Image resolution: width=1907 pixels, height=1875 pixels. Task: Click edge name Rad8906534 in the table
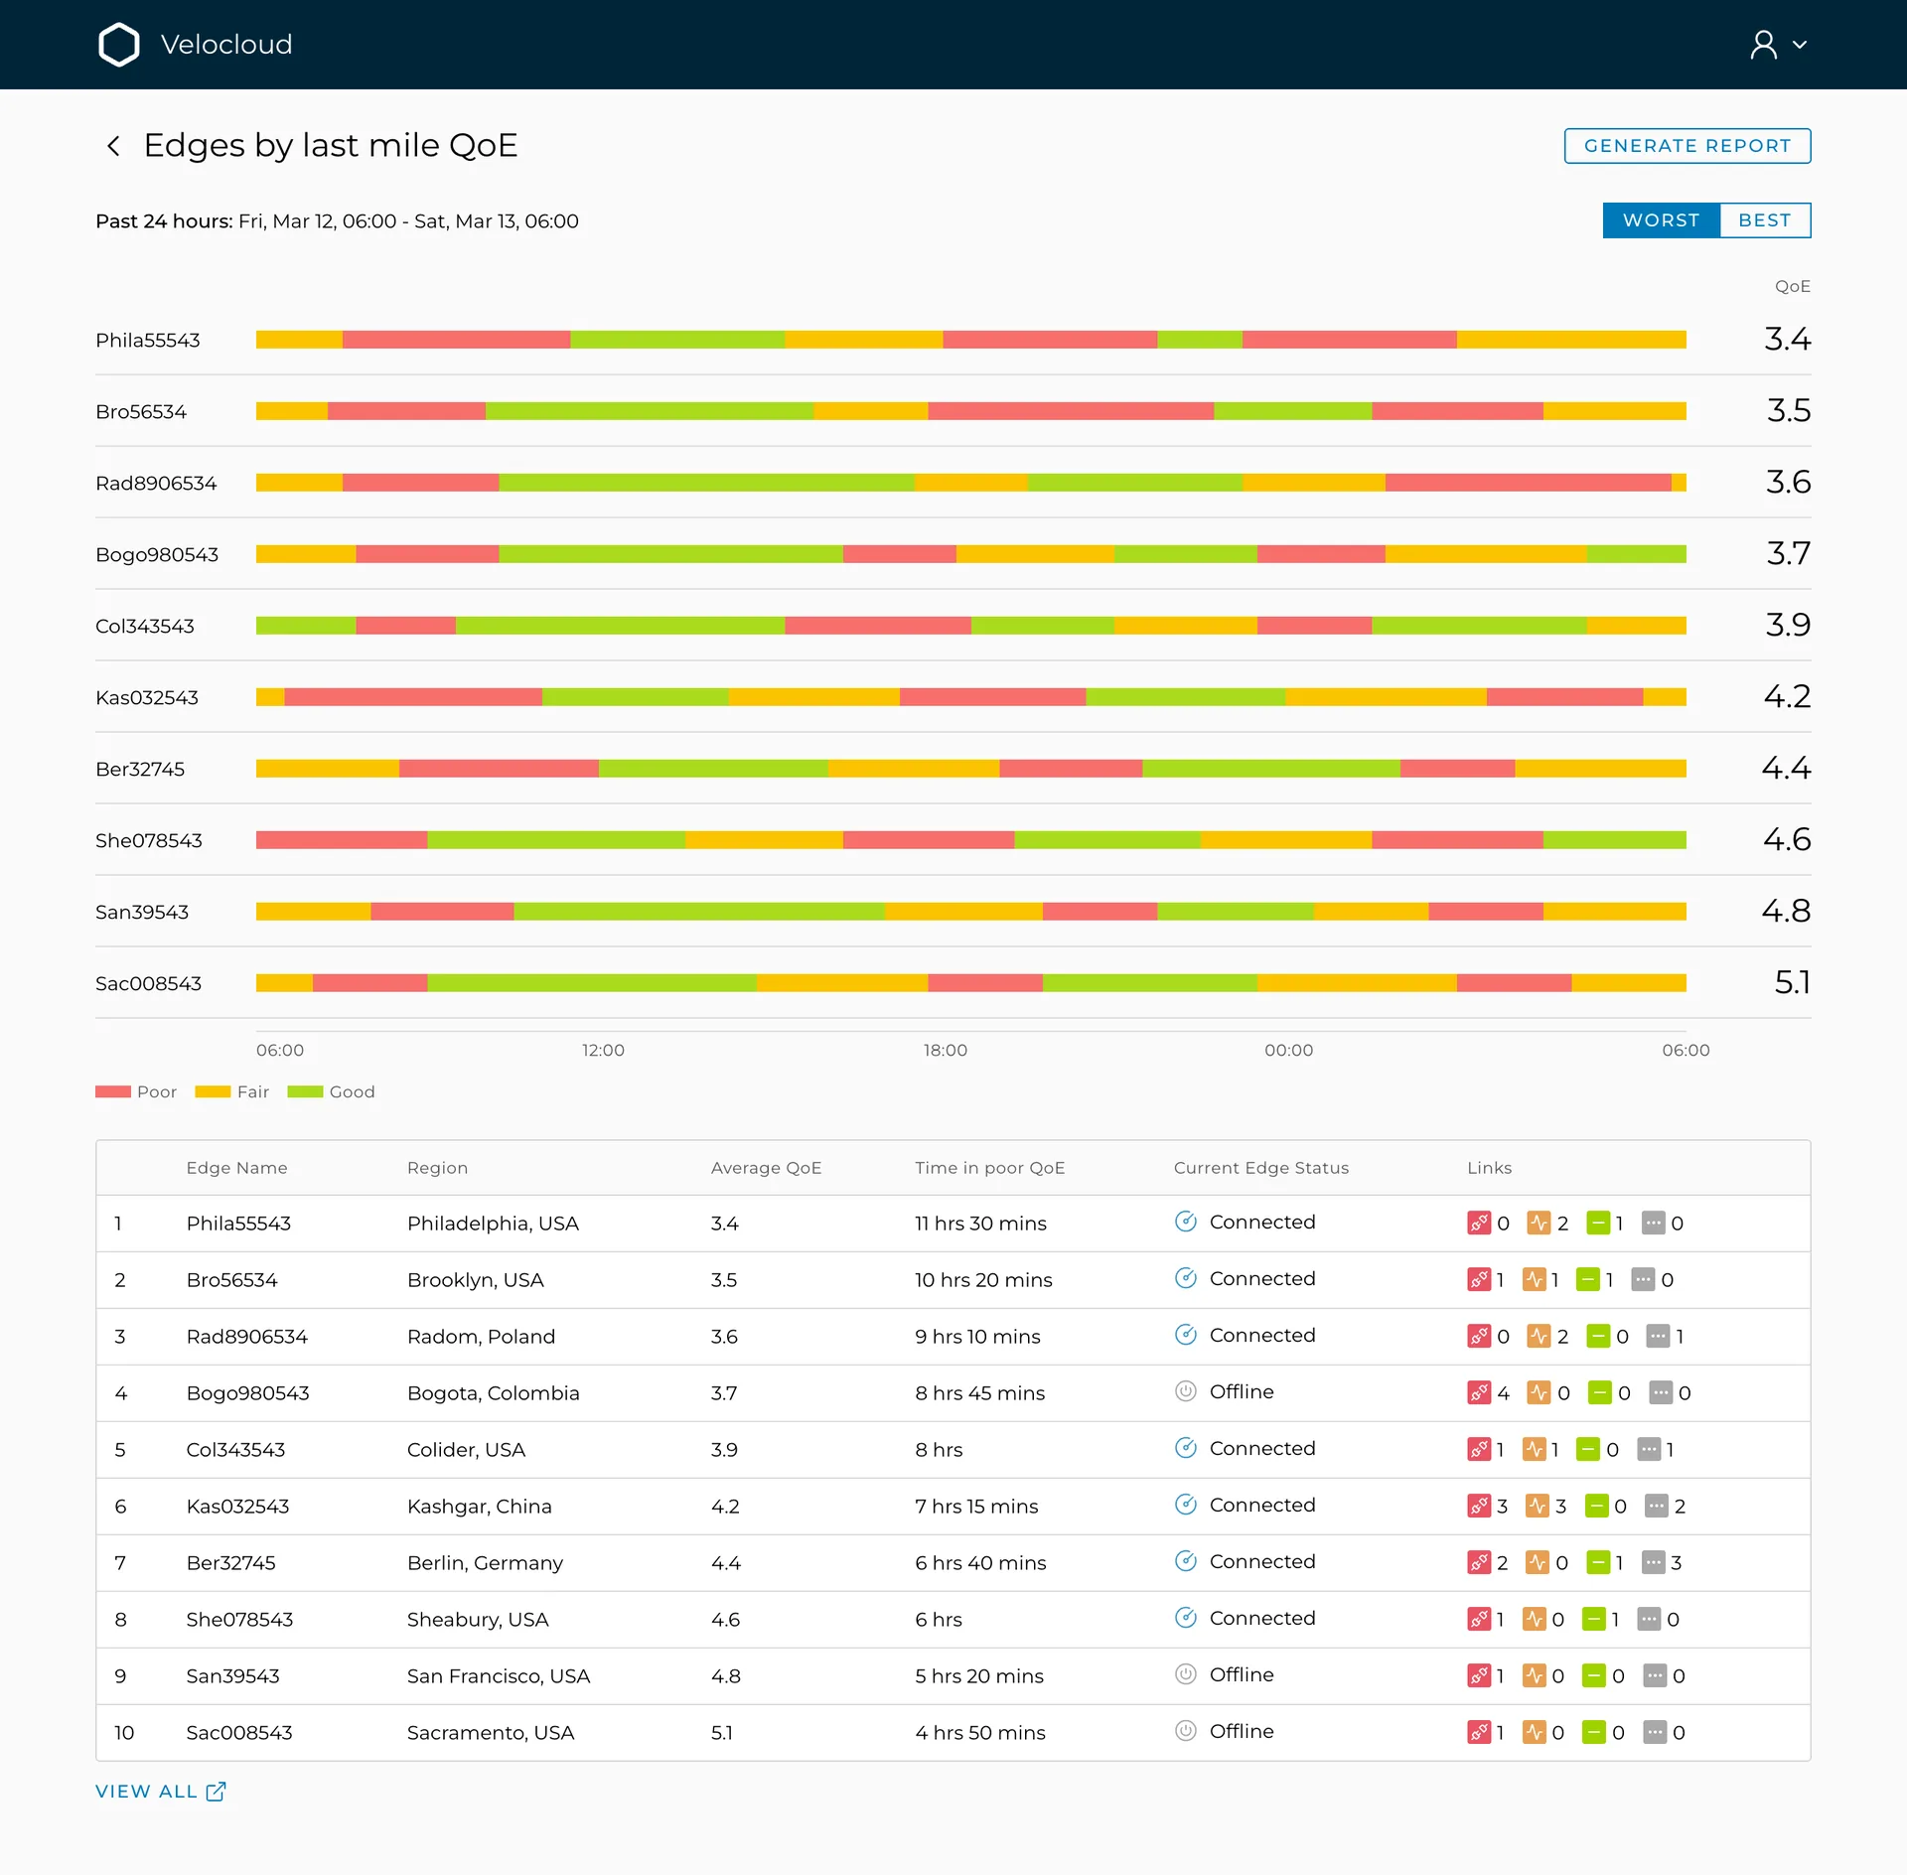tap(246, 1337)
